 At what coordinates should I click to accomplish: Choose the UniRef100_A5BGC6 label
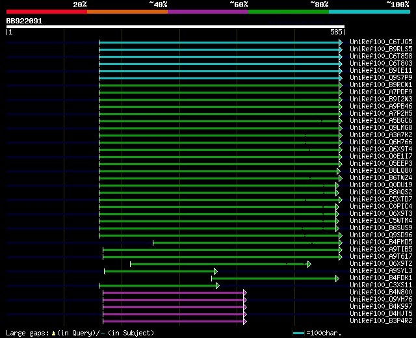tap(381, 121)
